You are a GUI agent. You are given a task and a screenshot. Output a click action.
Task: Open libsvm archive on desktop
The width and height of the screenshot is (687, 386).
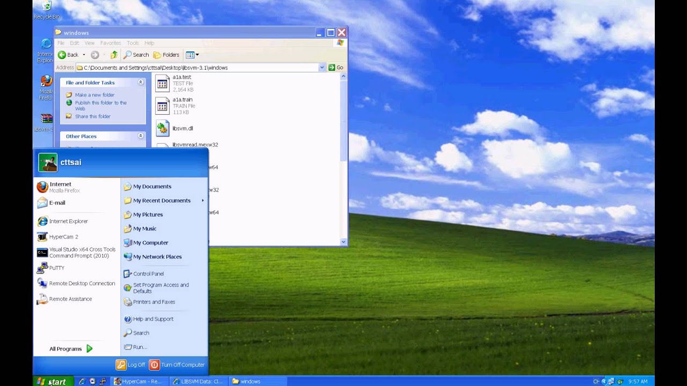pyautogui.click(x=45, y=122)
